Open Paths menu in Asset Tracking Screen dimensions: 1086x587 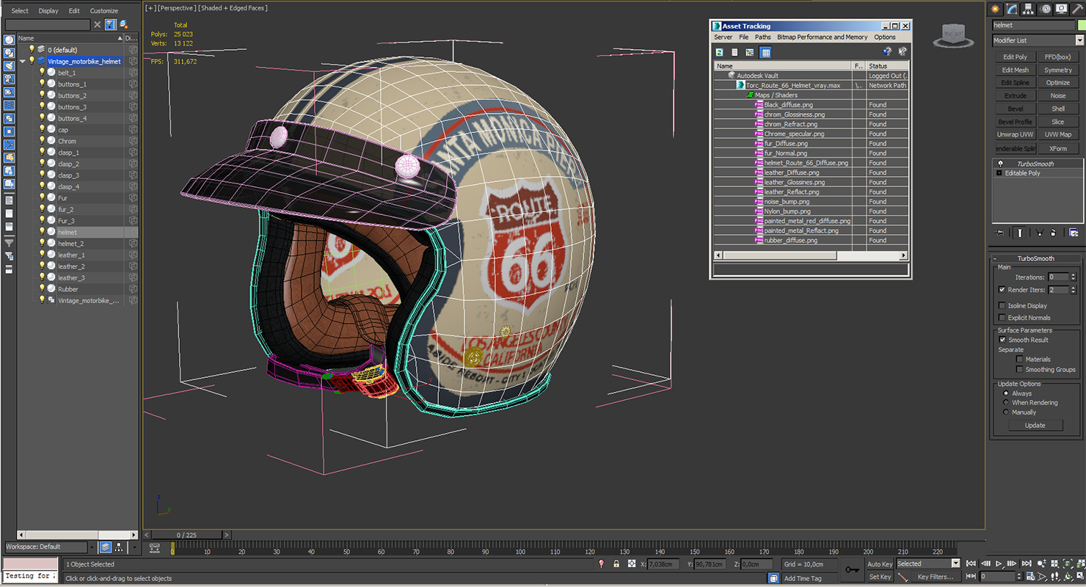(763, 37)
